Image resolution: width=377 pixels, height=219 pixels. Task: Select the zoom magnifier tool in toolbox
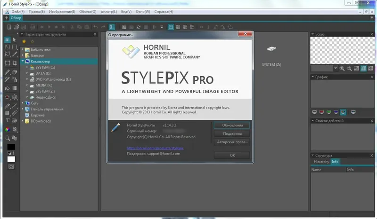[7, 138]
